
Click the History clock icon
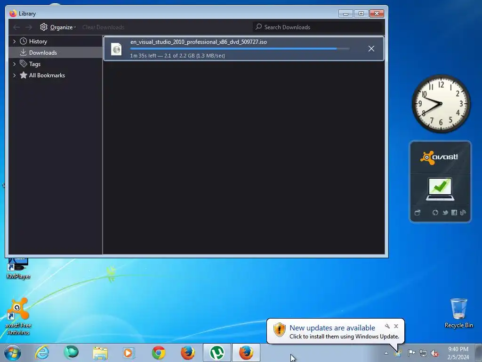click(24, 41)
